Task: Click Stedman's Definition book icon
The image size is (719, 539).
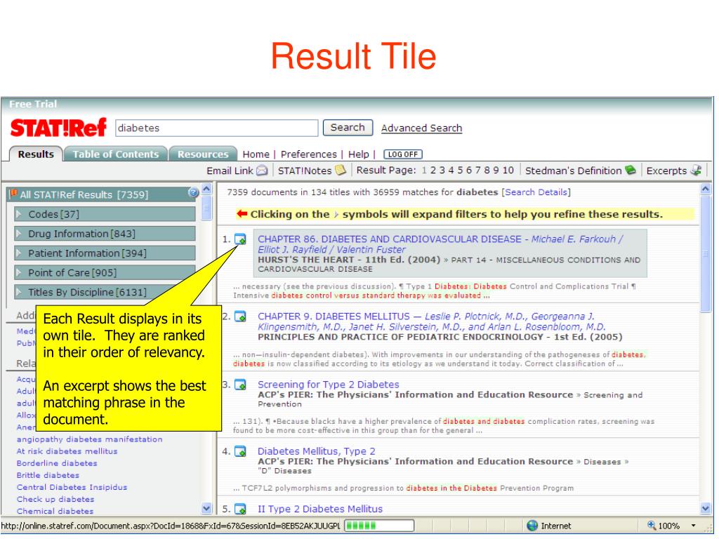Action: [x=631, y=170]
